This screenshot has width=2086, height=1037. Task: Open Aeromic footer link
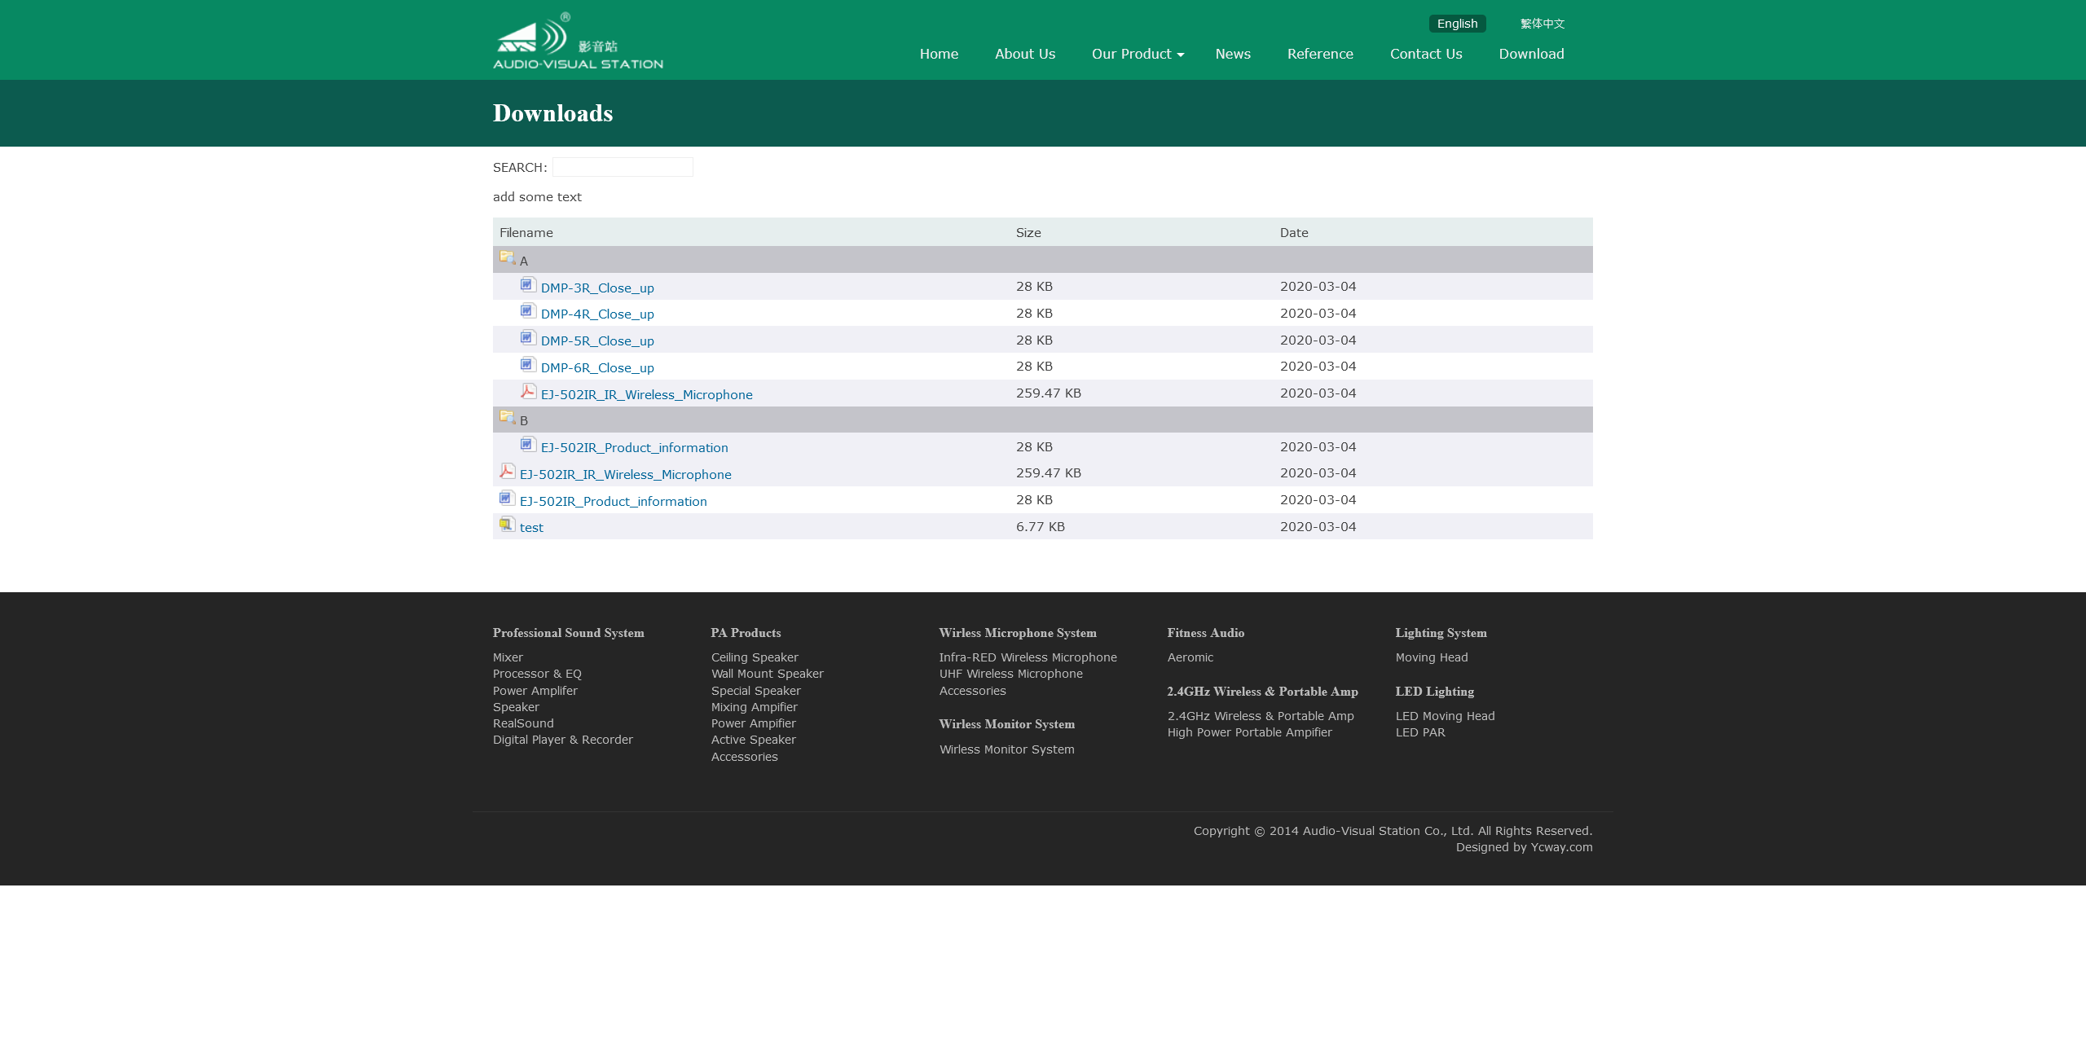click(x=1190, y=657)
